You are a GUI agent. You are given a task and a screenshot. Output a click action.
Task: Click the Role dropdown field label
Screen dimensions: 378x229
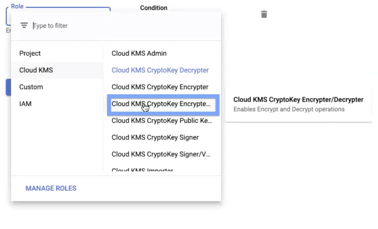(x=17, y=6)
